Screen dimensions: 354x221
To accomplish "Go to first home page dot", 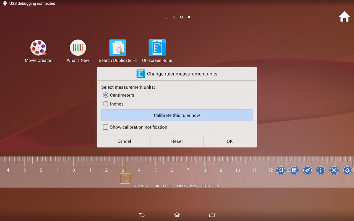I will coord(174,17).
